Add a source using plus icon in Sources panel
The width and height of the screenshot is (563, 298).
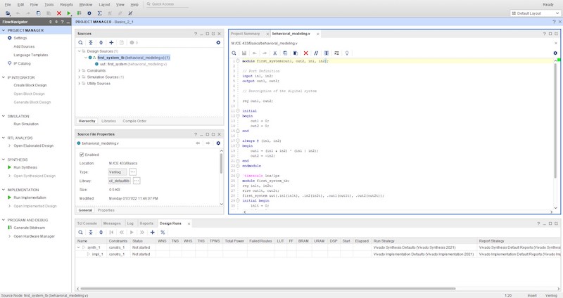point(110,43)
